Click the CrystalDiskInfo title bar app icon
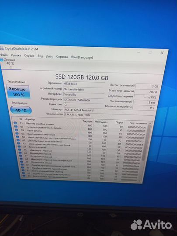Screen dimensions: 177x236 (2, 48)
